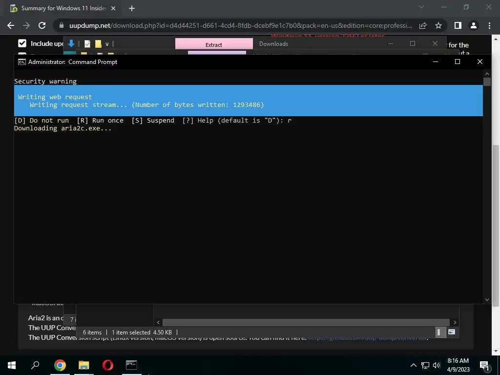This screenshot has width=500, height=375.
Task: Reload the uupdump.net page
Action: [x=42, y=25]
